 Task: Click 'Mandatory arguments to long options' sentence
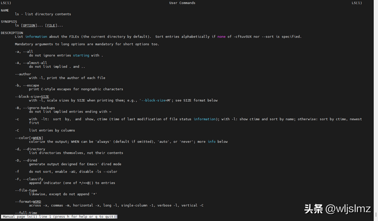pyautogui.click(x=87, y=44)
